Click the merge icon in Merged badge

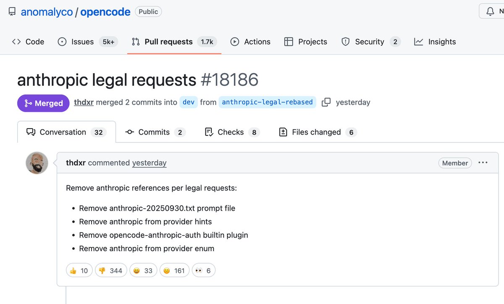28,103
